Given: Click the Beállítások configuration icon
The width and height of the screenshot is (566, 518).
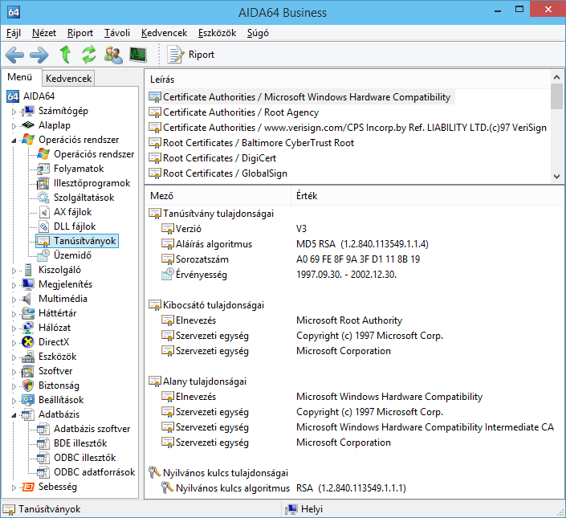Looking at the screenshot, I should pyautogui.click(x=28, y=400).
